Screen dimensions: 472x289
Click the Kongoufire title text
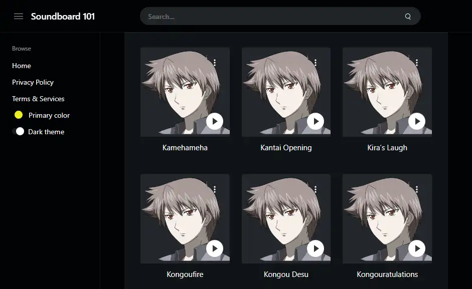(185, 274)
